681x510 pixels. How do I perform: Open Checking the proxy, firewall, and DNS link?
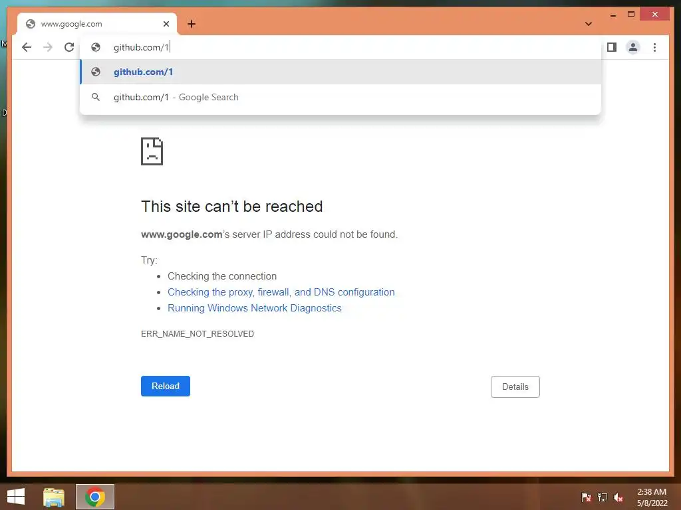pyautogui.click(x=281, y=292)
